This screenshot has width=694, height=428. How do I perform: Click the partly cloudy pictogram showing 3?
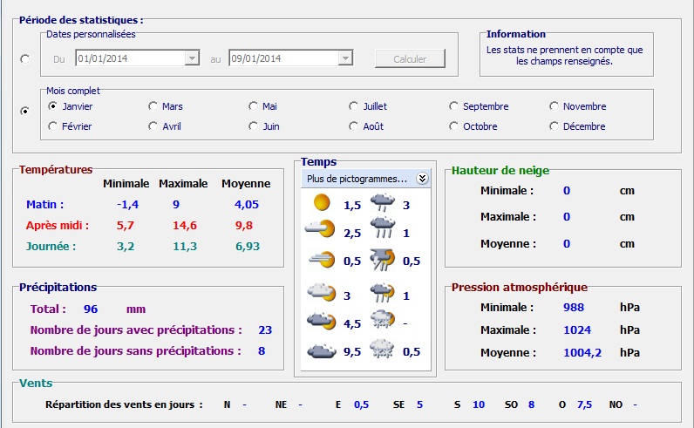click(x=322, y=293)
